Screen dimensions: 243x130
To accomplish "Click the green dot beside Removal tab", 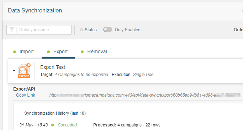I will click(82, 52).
